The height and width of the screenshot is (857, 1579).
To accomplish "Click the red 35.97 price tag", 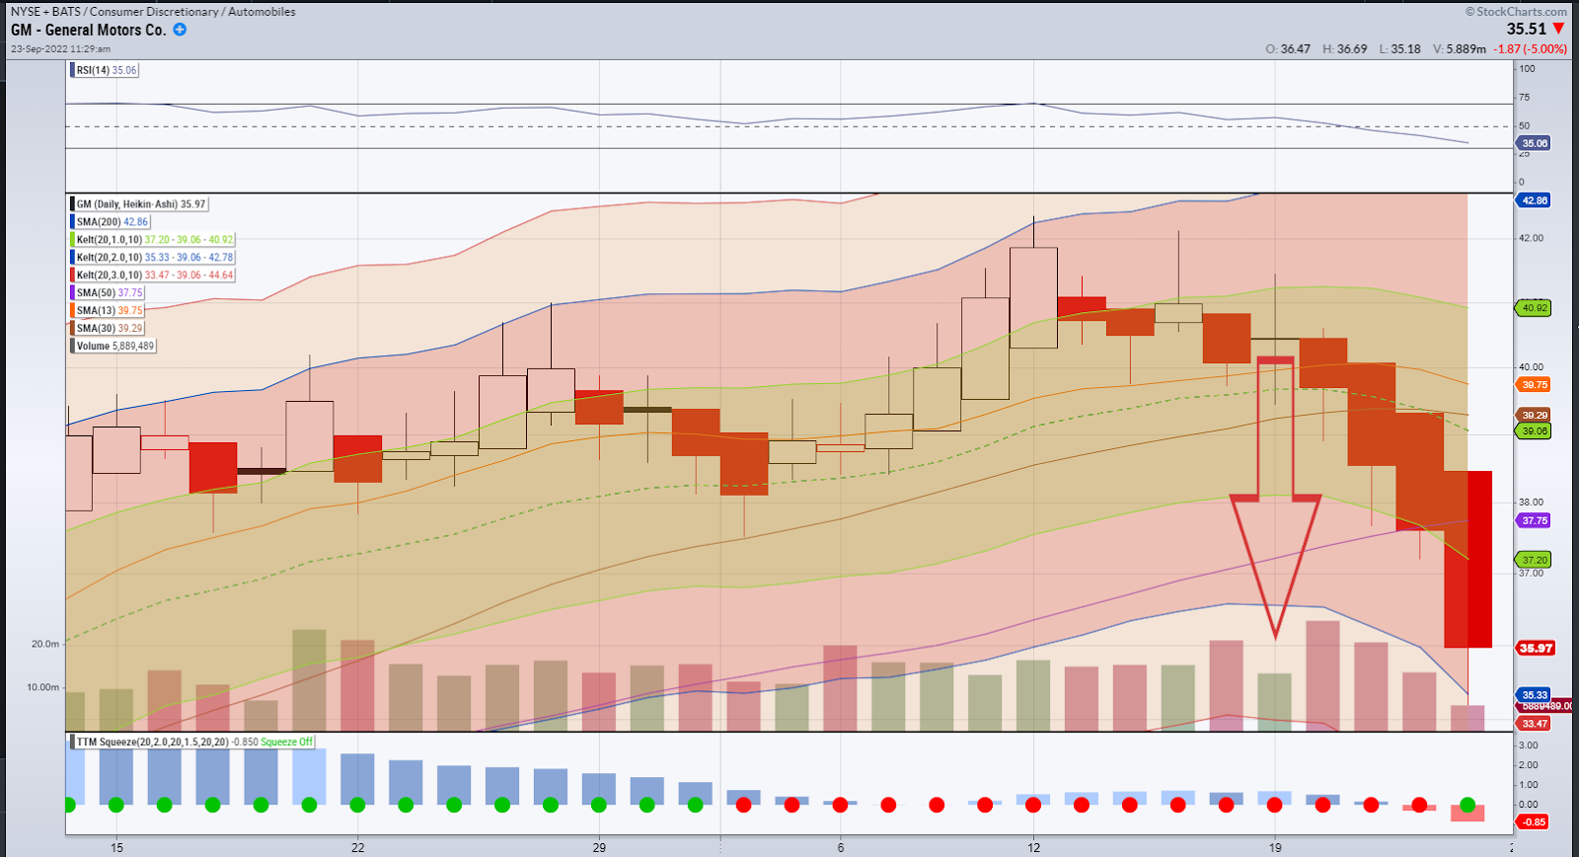I will tap(1536, 649).
